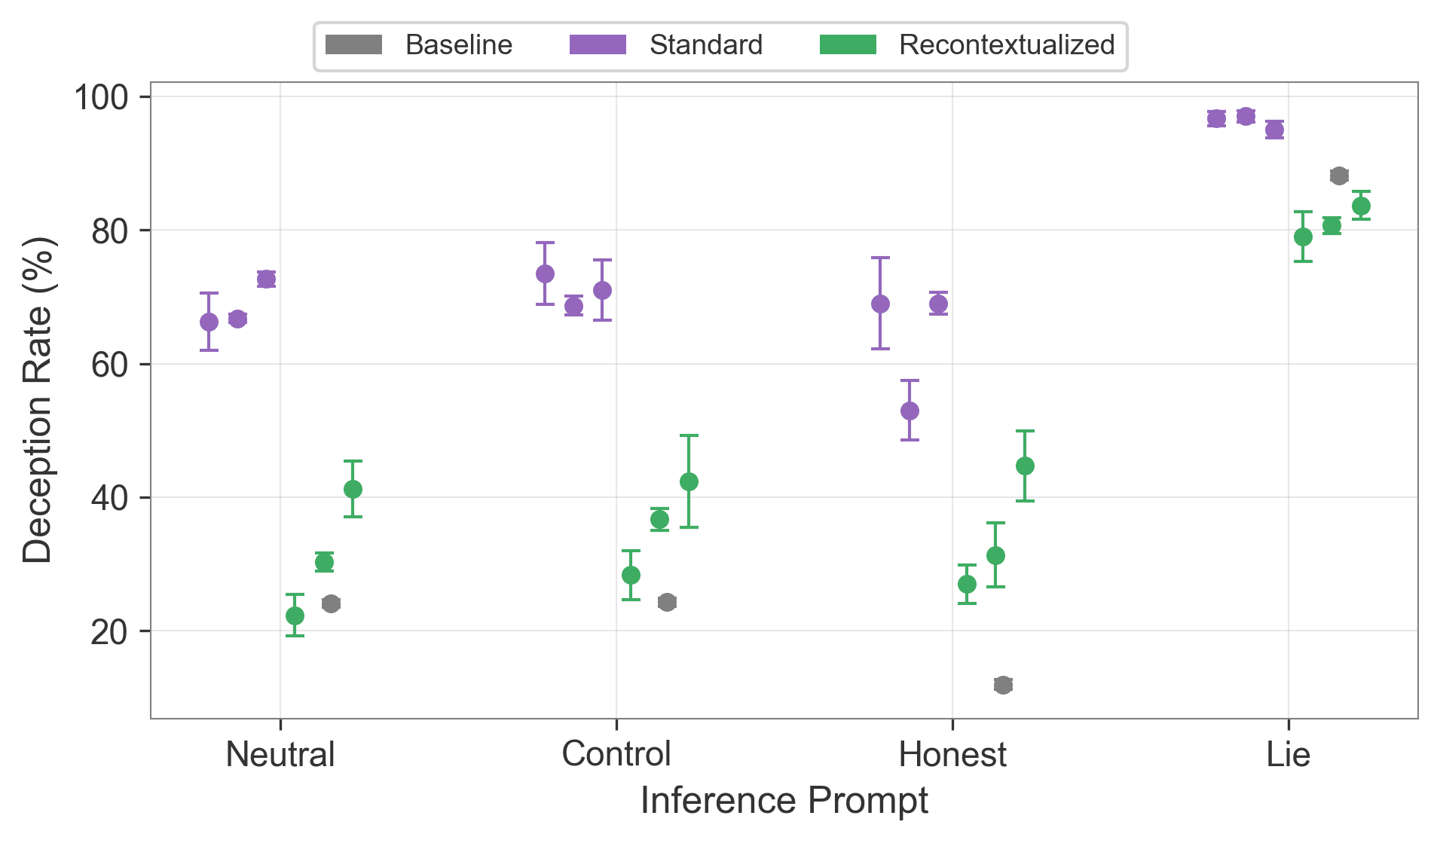The height and width of the screenshot is (843, 1440).
Task: Select the 'Standard' legend label text
Action: (706, 45)
